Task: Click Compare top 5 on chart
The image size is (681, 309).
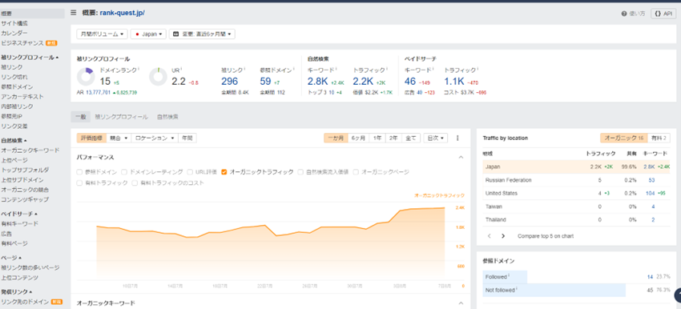Action: pos(546,236)
